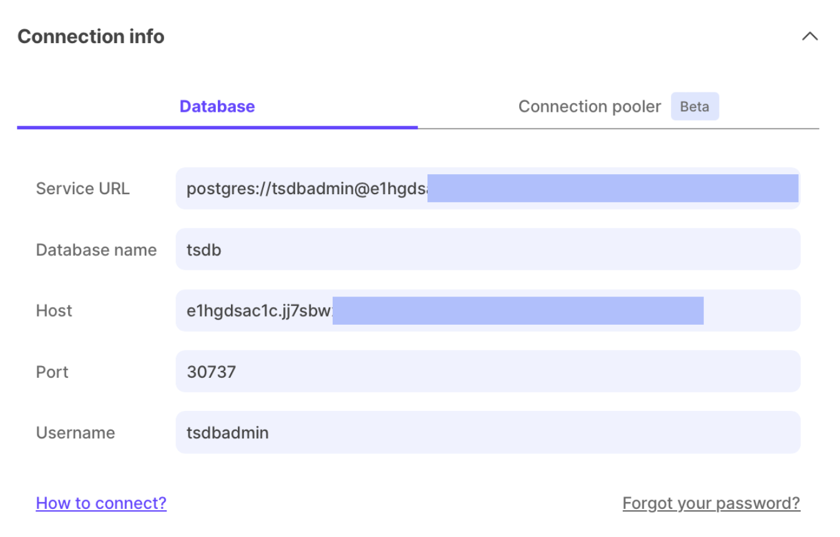
Task: Select the Service URL field
Action: point(487,189)
